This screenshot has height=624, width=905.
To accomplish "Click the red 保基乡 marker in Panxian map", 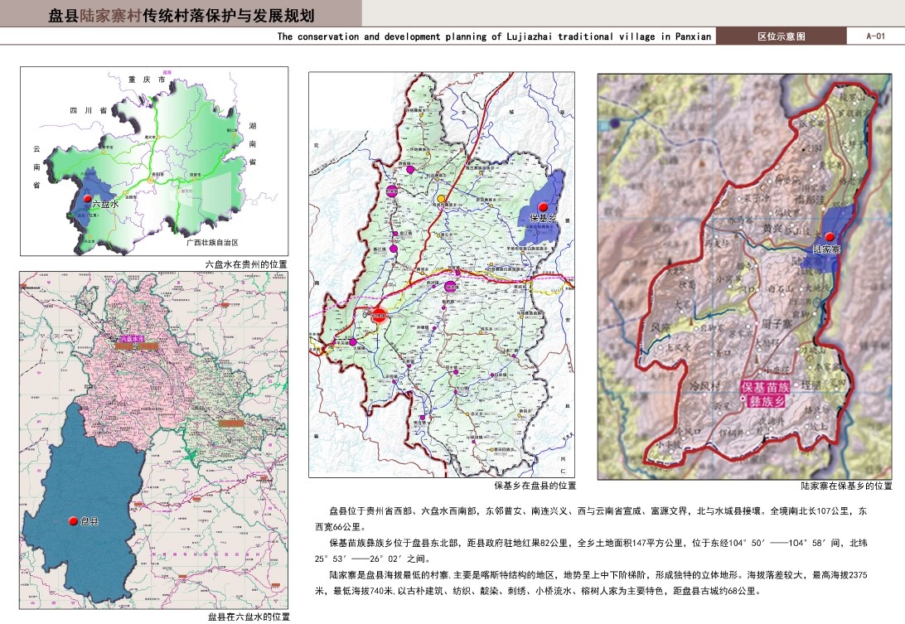I will [543, 206].
